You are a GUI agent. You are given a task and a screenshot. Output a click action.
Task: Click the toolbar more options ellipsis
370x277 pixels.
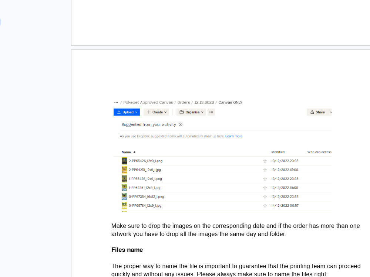click(x=211, y=112)
